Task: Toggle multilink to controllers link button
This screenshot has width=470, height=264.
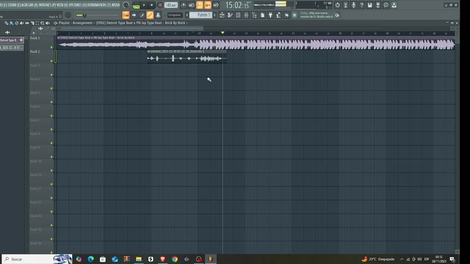Action: tap(150, 15)
